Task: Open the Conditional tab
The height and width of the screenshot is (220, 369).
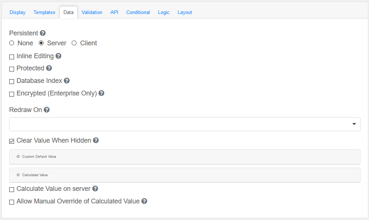Action: (138, 12)
